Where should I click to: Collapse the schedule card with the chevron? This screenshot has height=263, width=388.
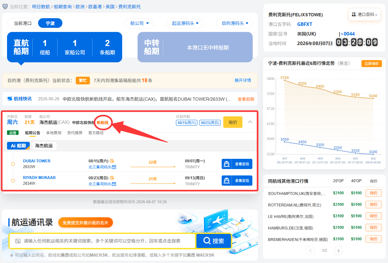point(250,122)
